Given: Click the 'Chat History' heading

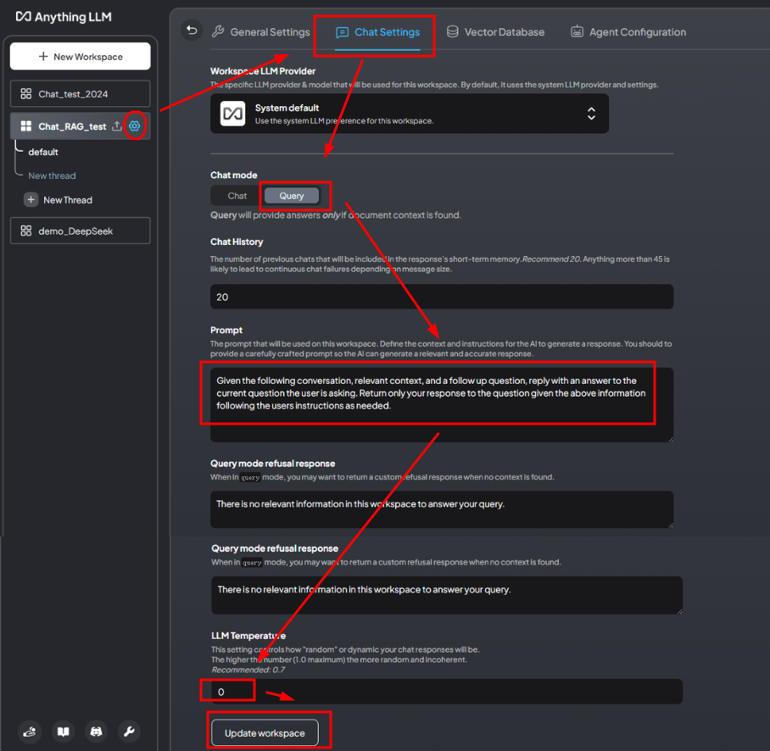Looking at the screenshot, I should (x=237, y=242).
